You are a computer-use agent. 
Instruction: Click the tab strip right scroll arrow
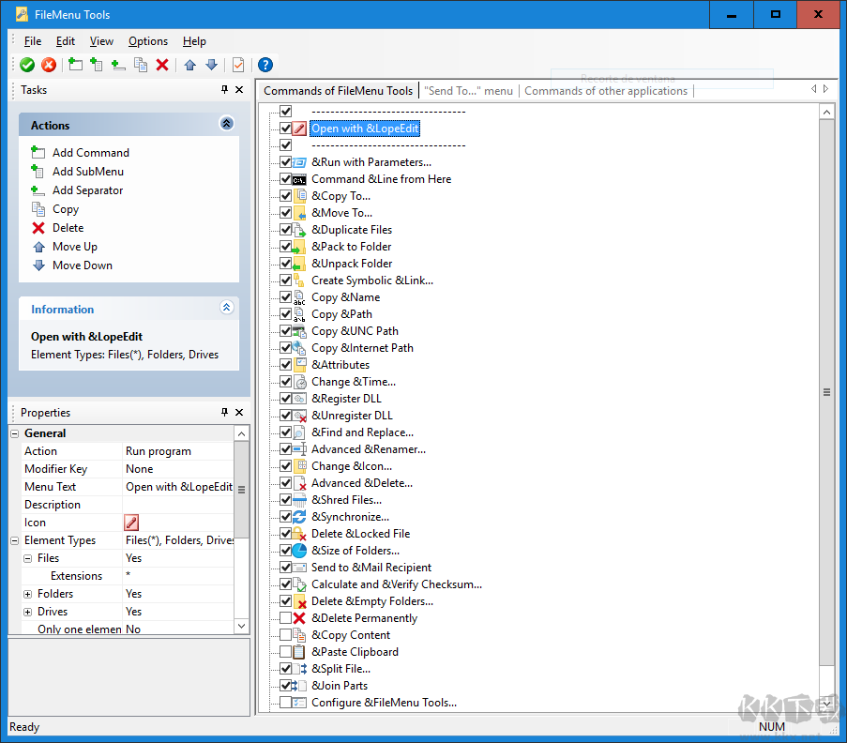click(x=826, y=88)
